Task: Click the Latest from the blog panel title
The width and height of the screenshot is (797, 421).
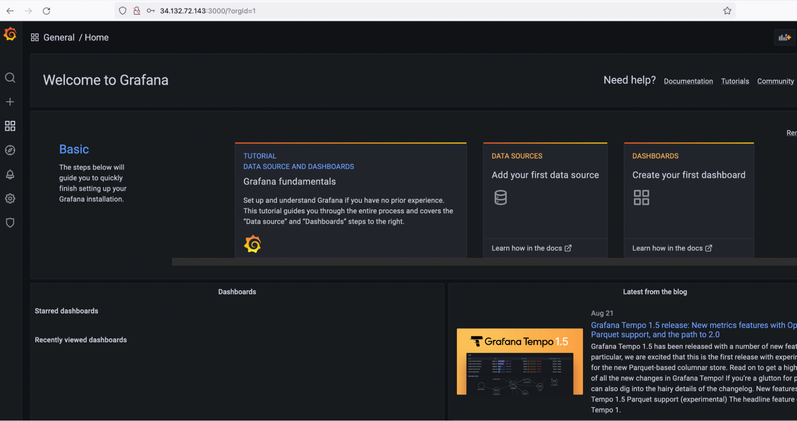Action: [655, 292]
